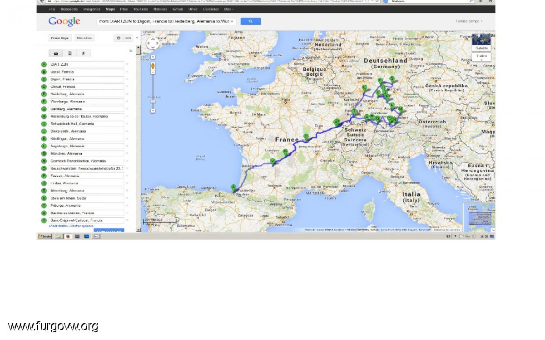The image size is (545, 340).
Task: Click green marker M beside München, Alemania
Action: coord(44,153)
